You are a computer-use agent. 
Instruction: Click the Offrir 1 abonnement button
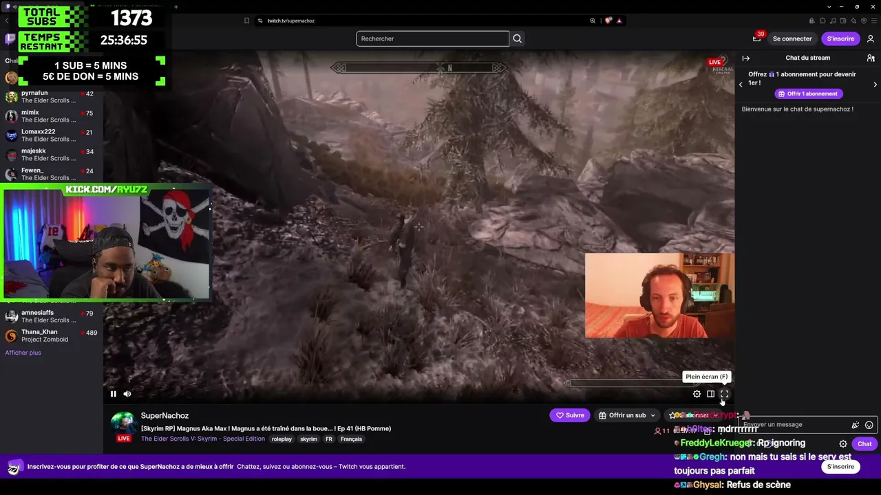click(808, 93)
